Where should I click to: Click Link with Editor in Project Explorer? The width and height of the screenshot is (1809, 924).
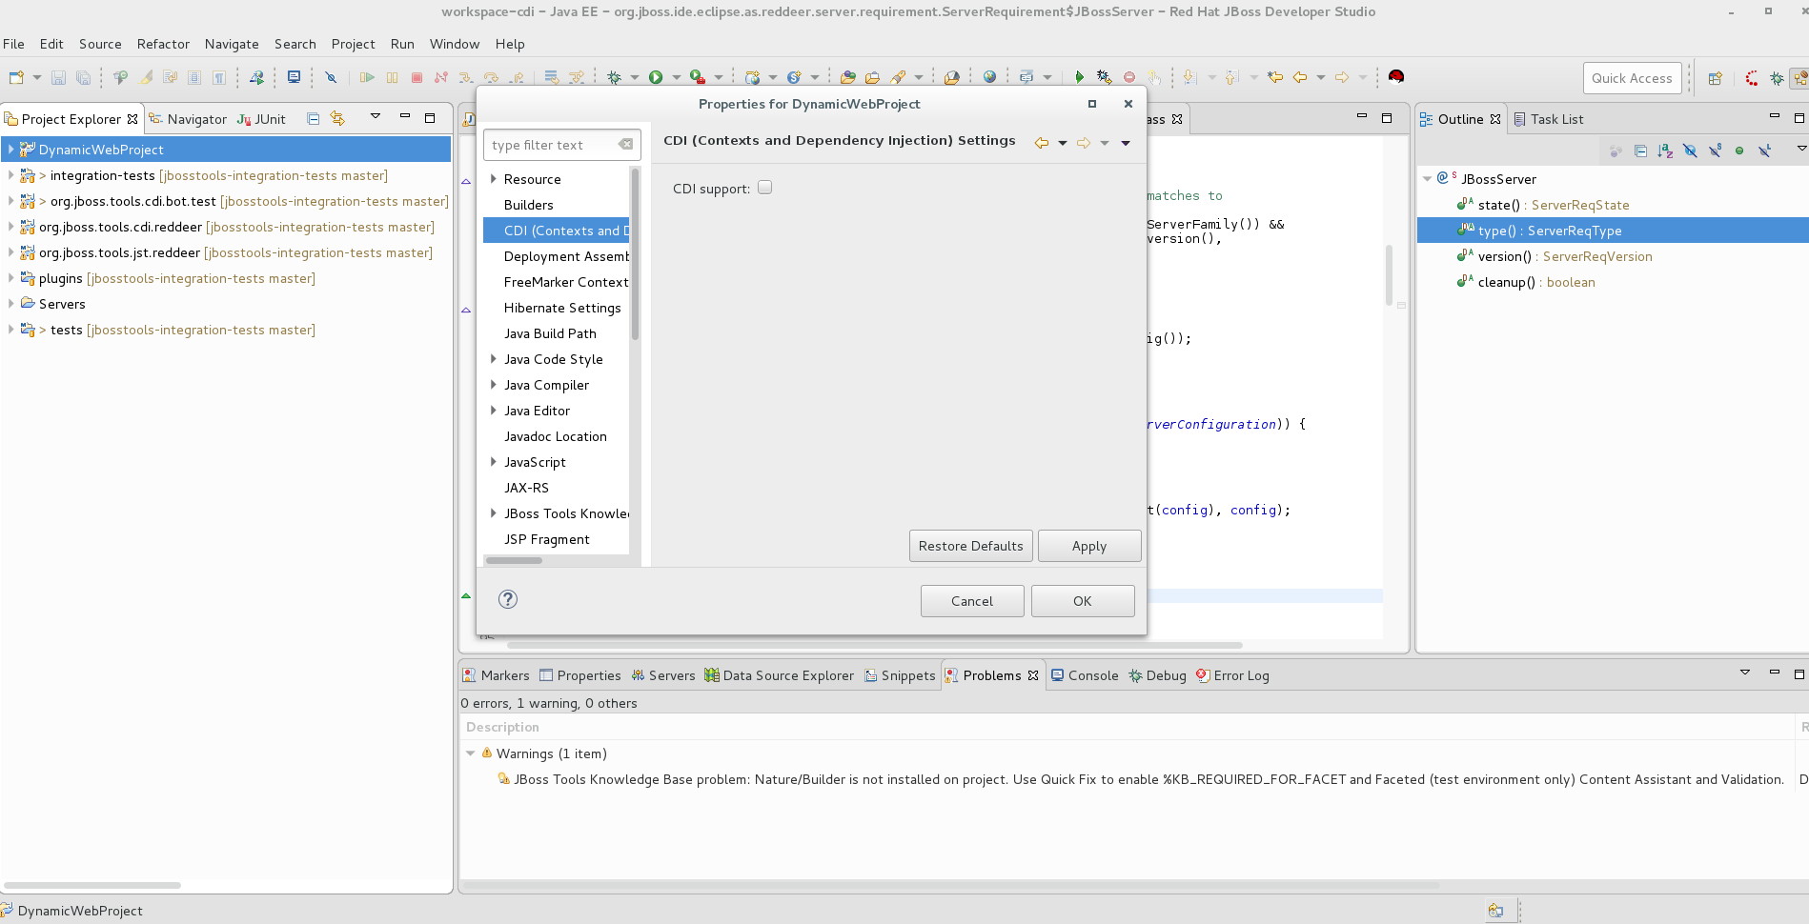click(x=337, y=119)
